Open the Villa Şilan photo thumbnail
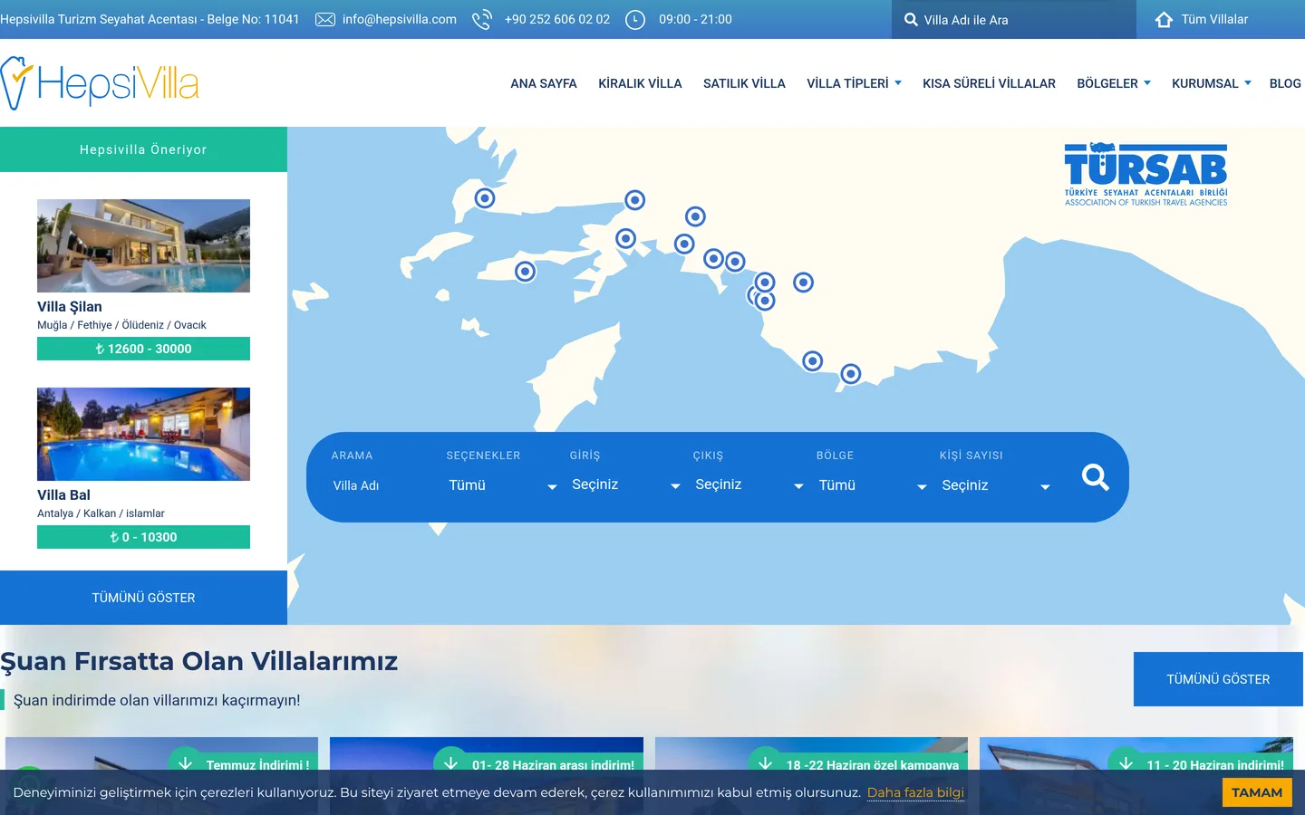 click(x=143, y=245)
